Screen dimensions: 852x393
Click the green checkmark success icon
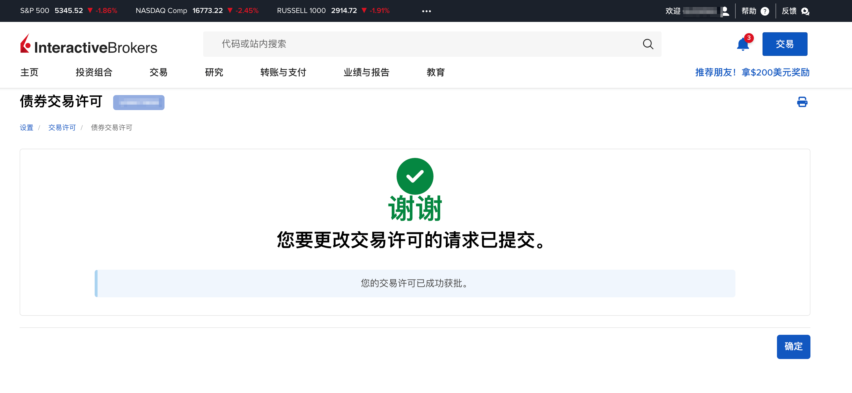tap(414, 176)
